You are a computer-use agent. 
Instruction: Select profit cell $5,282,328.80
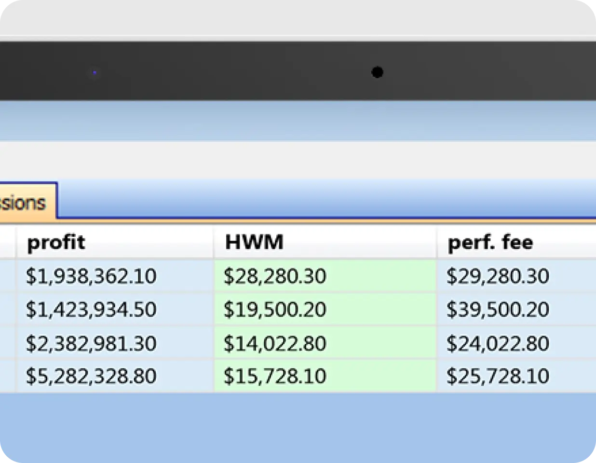point(91,376)
